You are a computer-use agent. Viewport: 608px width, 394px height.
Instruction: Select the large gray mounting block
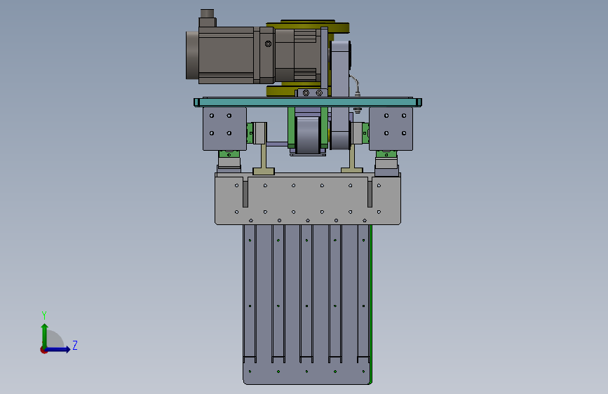click(x=308, y=199)
